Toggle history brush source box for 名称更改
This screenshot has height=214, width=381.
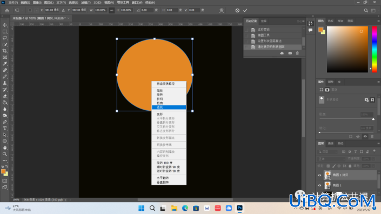tap(246, 30)
